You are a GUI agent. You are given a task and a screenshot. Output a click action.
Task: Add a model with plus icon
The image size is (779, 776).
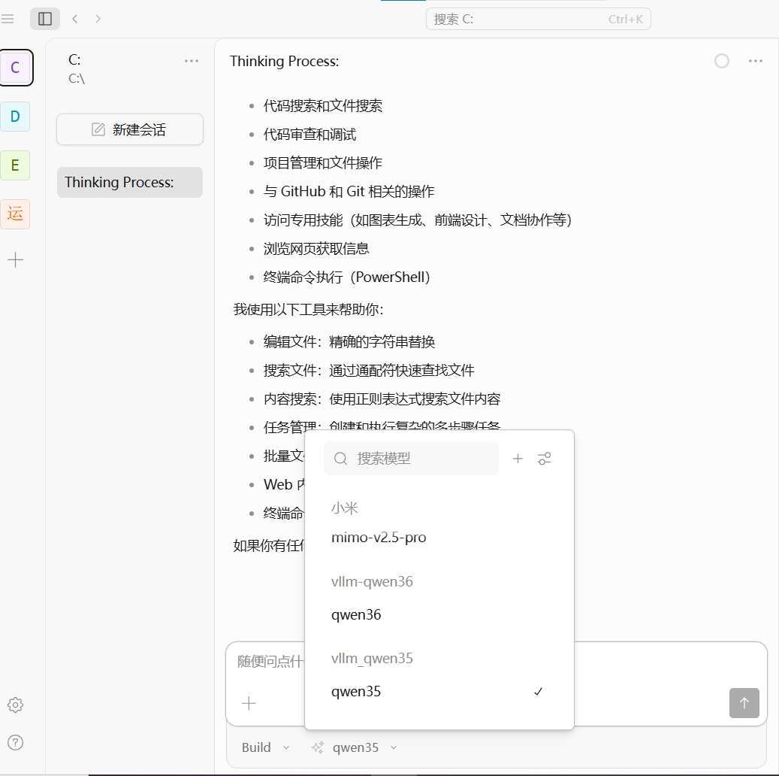518,459
